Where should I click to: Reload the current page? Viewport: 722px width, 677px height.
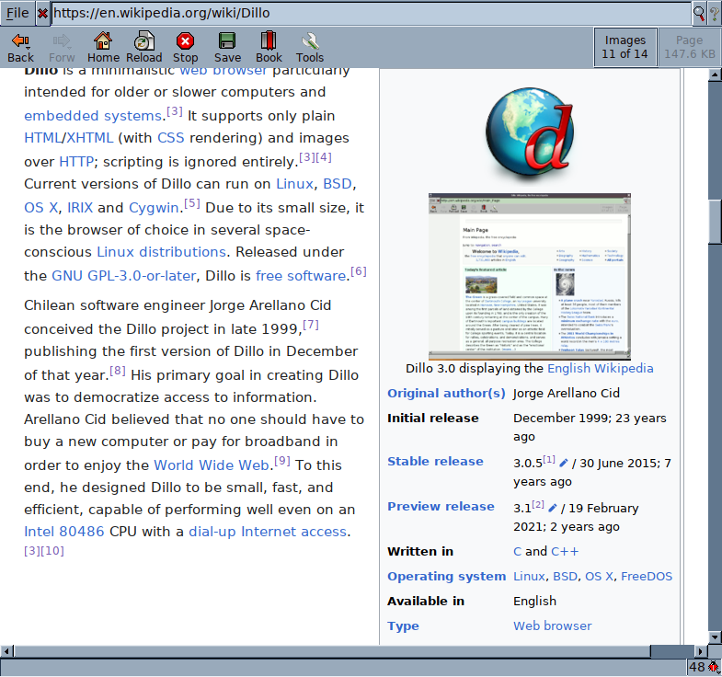pos(144,48)
